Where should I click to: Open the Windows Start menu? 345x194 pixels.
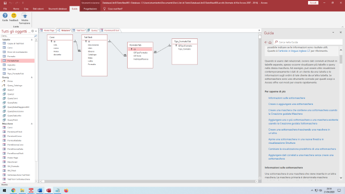point(4,191)
